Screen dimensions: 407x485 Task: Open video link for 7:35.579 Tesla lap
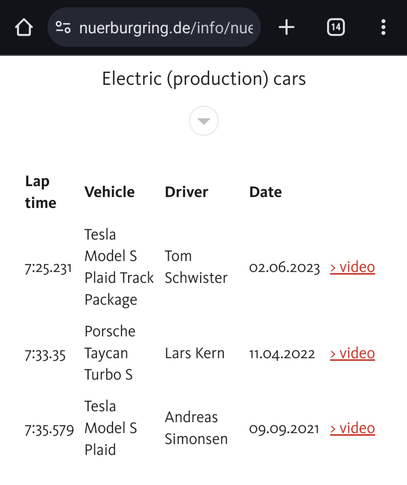coord(352,428)
